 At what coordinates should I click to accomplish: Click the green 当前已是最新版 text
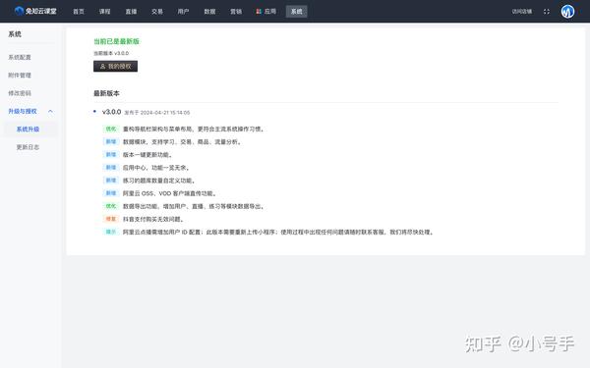(116, 41)
